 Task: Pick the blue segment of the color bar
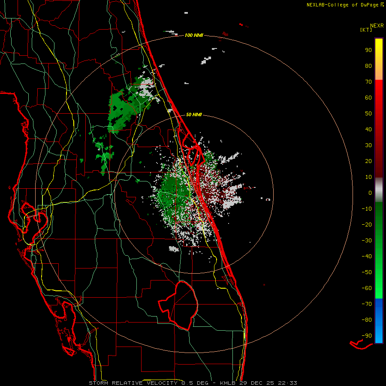[x=379, y=321]
